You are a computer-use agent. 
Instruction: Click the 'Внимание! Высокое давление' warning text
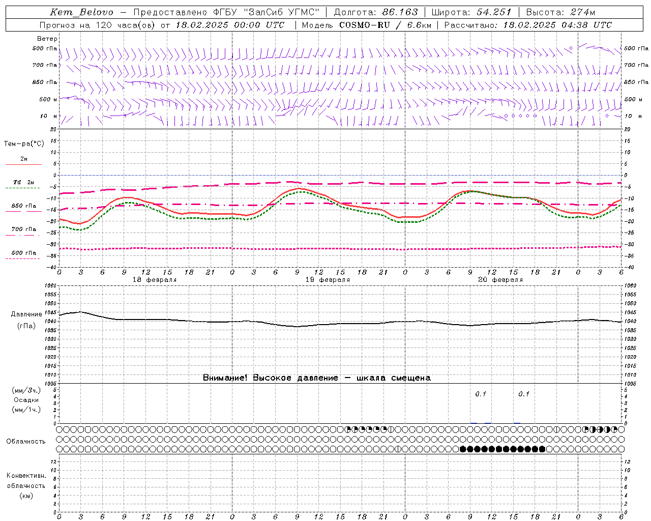(270, 378)
